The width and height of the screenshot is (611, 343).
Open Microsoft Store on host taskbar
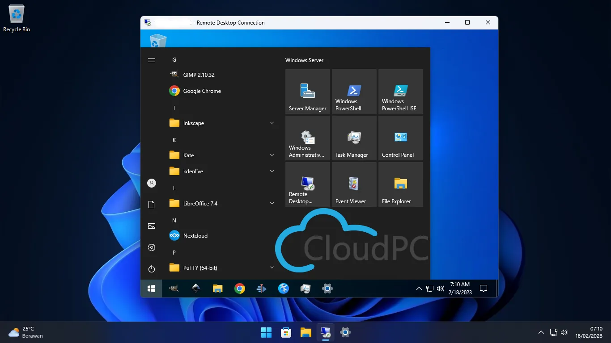coord(286,332)
